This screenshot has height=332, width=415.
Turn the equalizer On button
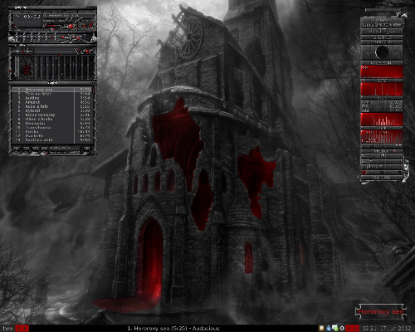pyautogui.click(x=17, y=51)
